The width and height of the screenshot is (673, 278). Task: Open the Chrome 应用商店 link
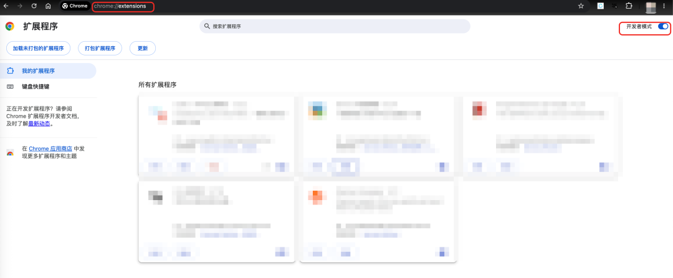coord(50,148)
